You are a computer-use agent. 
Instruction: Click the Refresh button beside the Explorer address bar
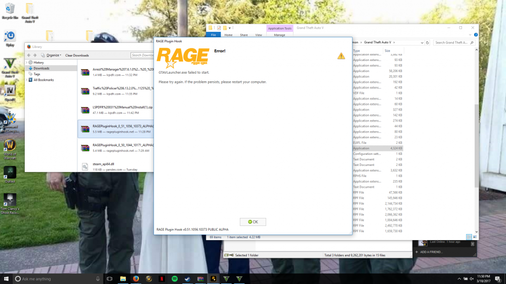coord(427,42)
